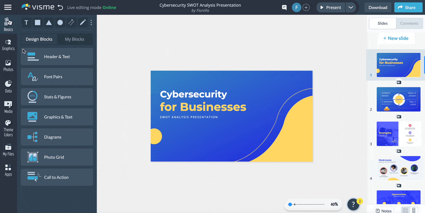
Task: Add a new slide
Action: [396, 38]
